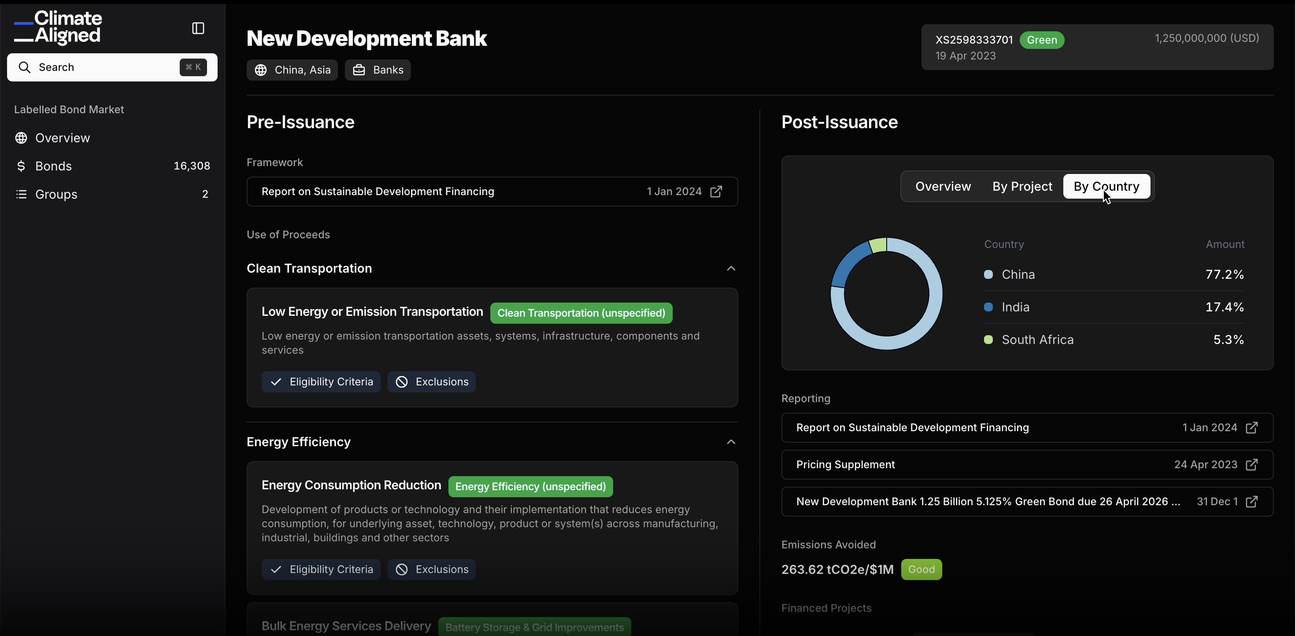Viewport: 1295px width, 636px height.
Task: Click the Climate Aligned logo
Action: tap(58, 27)
